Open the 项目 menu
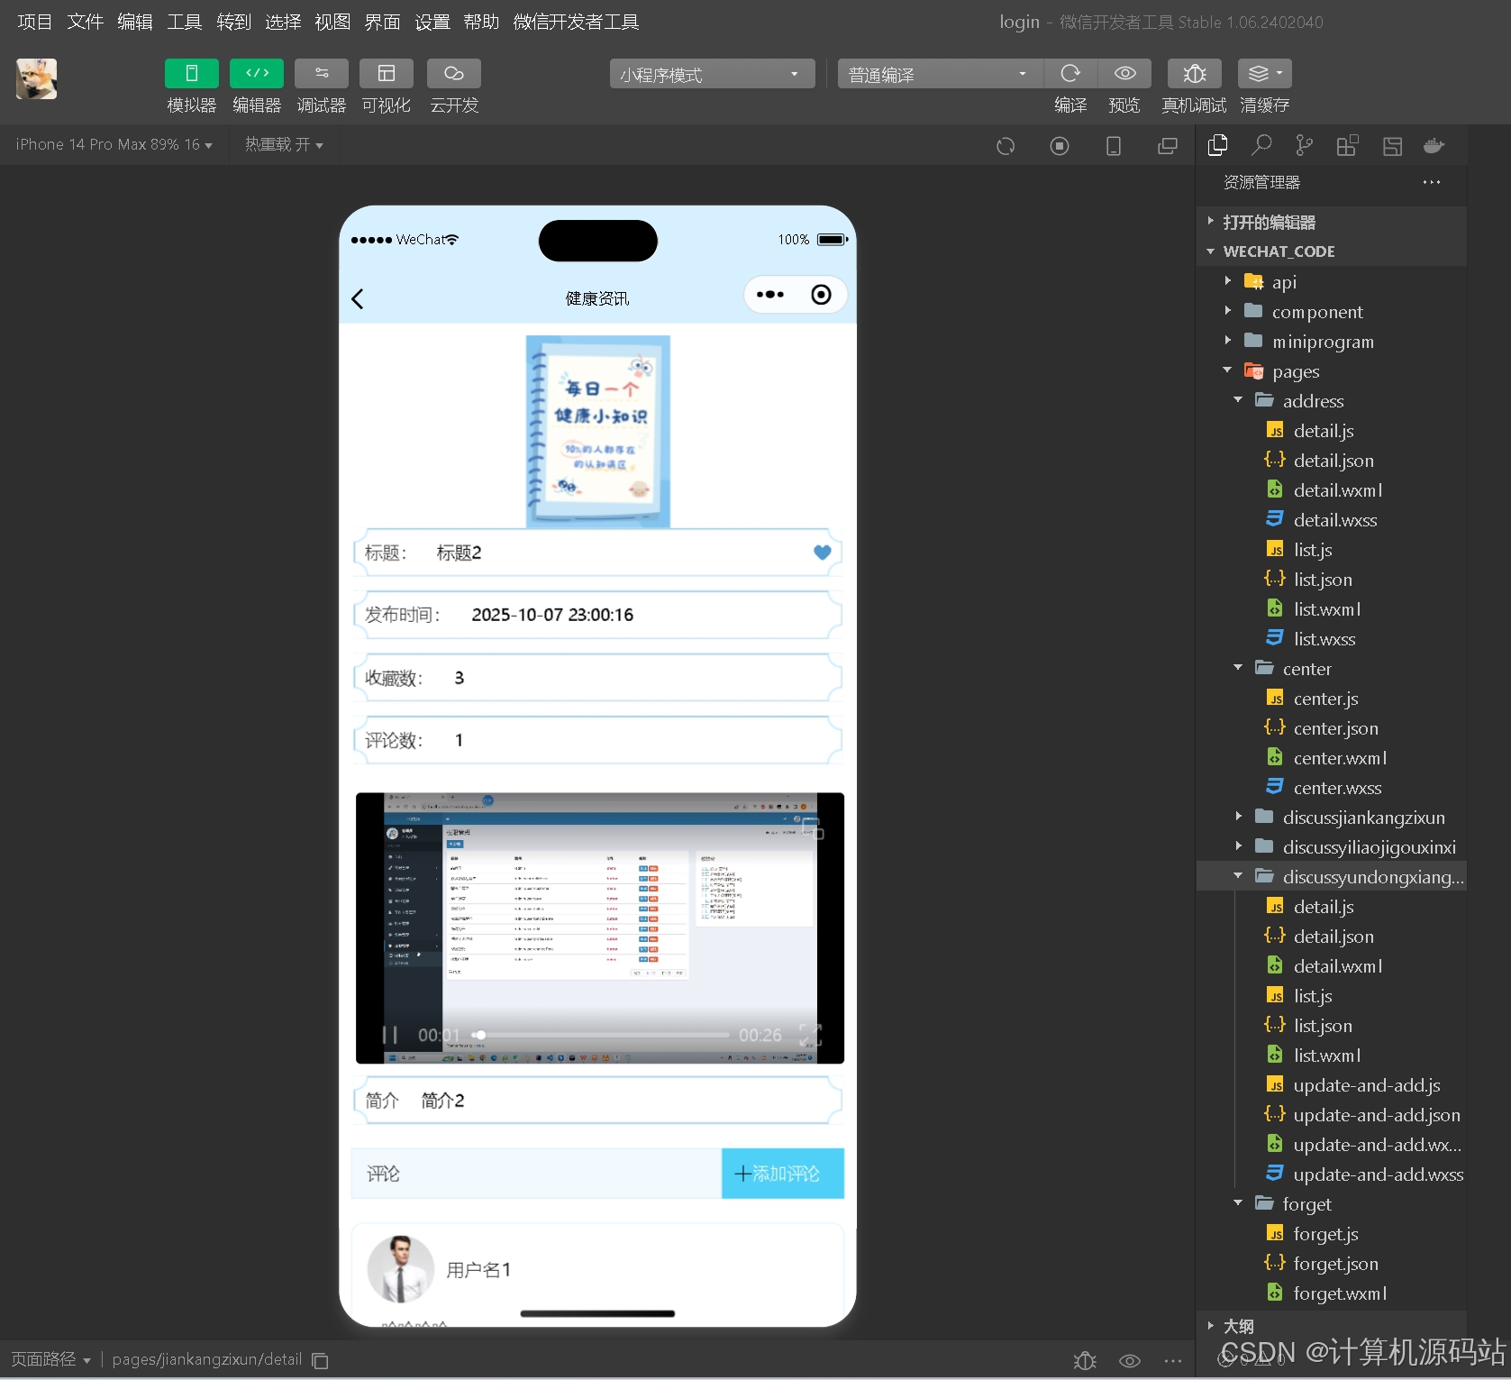 pos(35,22)
